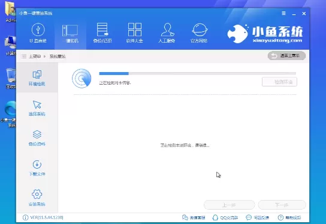326x224 pixels.
Task: Select the 下载文件 step in sidebar
Action: (37, 168)
